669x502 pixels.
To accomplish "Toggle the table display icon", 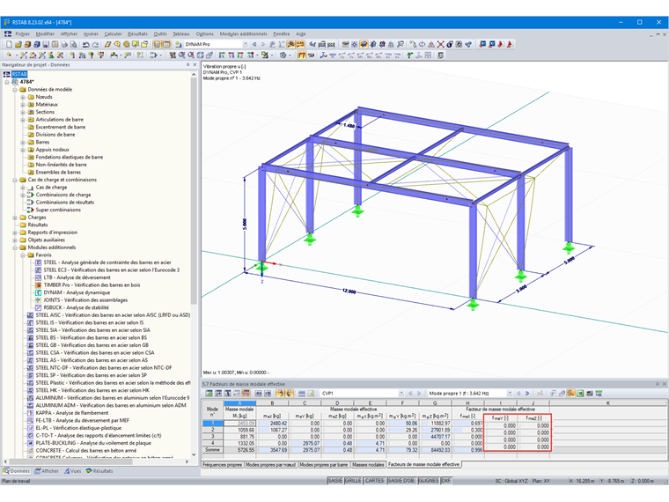I will tap(166, 44).
